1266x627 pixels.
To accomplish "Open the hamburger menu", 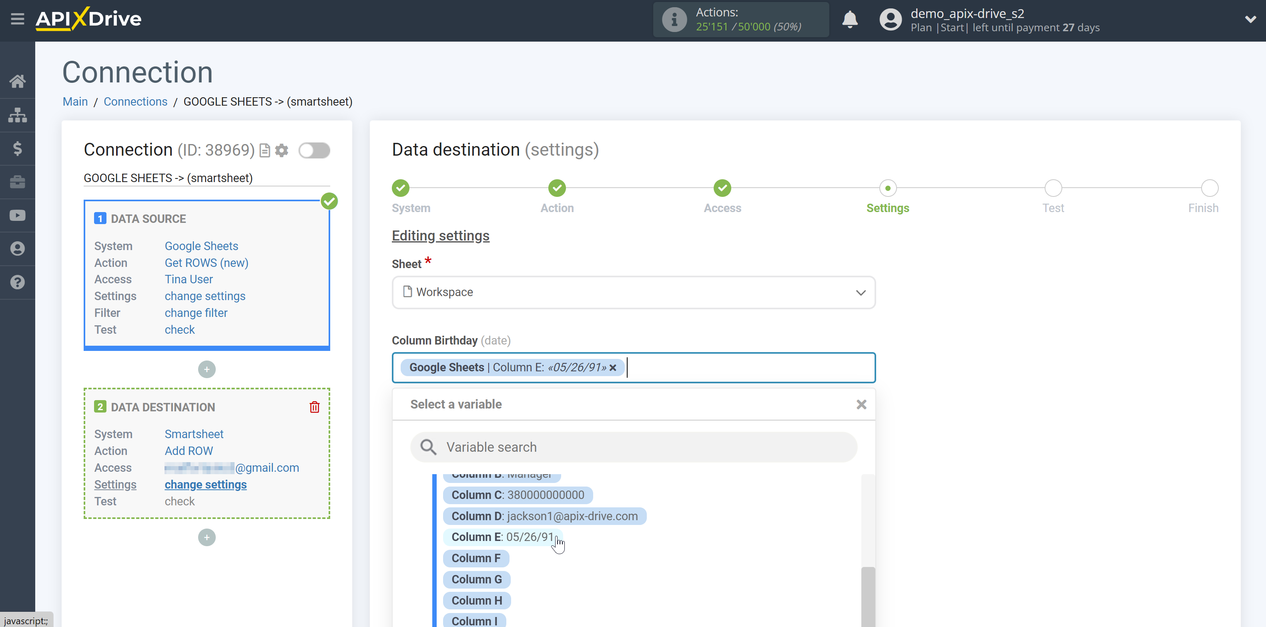I will tap(18, 19).
